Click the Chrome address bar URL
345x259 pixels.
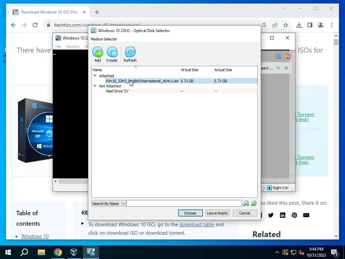coord(97,25)
